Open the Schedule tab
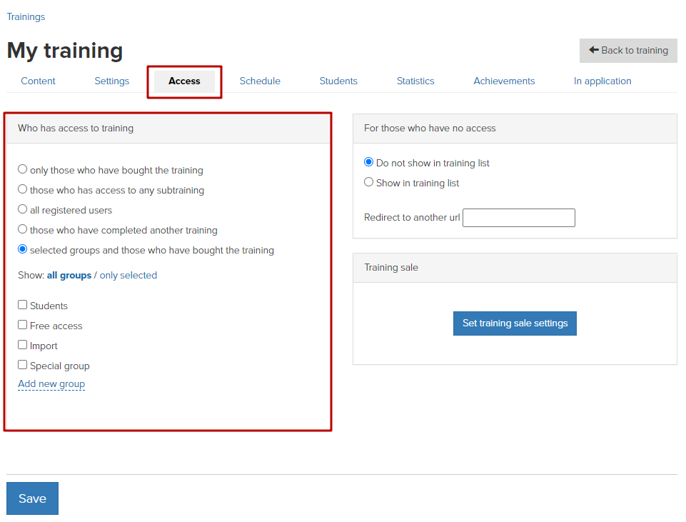Image resolution: width=686 pixels, height=522 pixels. 260,81
